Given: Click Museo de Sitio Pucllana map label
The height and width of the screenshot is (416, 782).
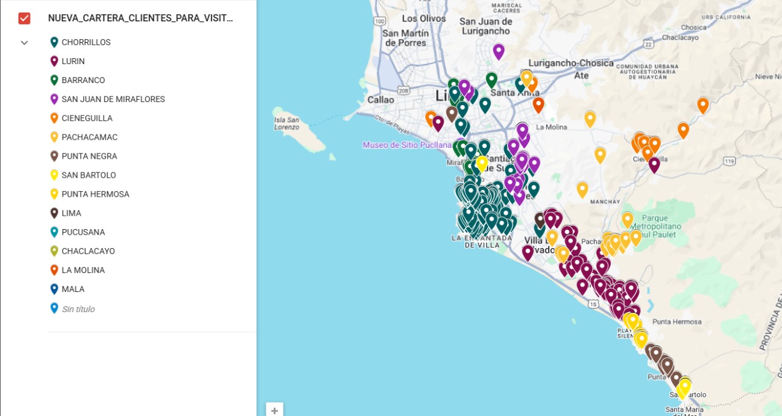Looking at the screenshot, I should tap(406, 145).
